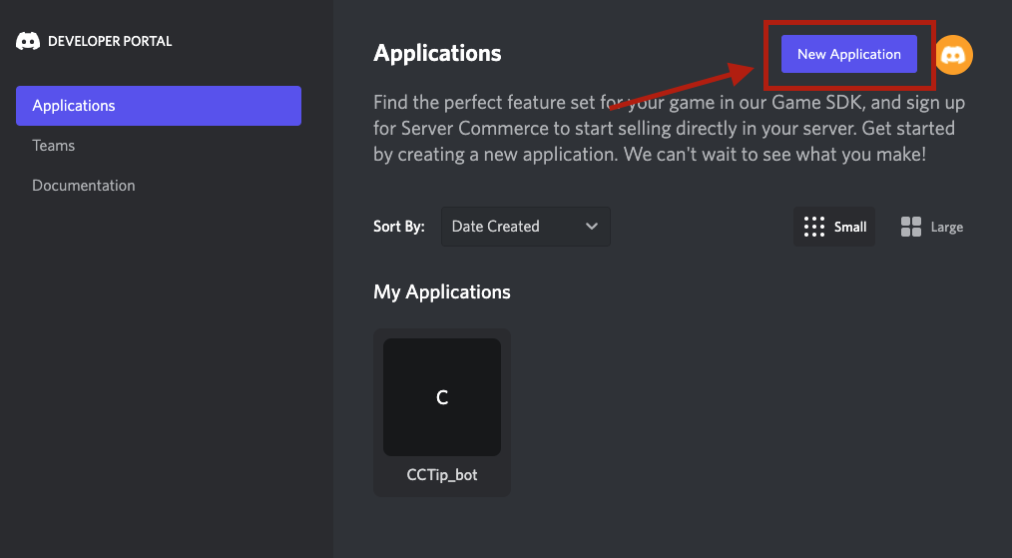
Task: Click the DEVELOPER PORTAL title text
Action: 110,41
